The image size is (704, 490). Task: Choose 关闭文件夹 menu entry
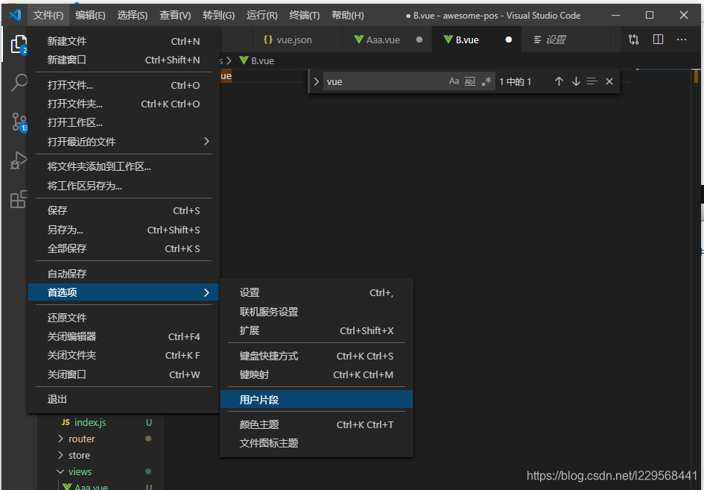click(124, 355)
